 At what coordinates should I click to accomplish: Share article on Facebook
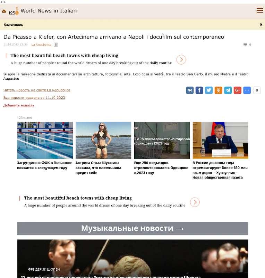click(x=199, y=90)
